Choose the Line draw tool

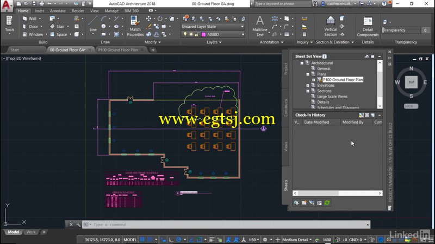pos(93,24)
